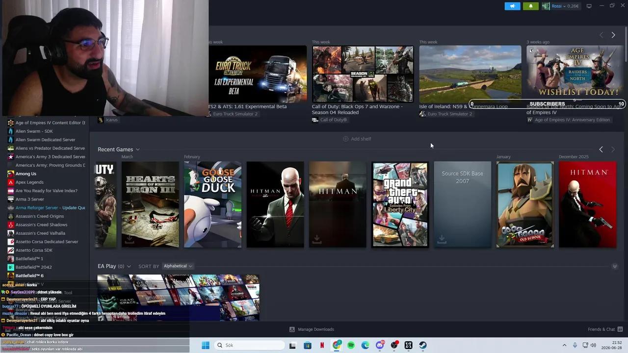This screenshot has width=628, height=353.
Task: Click the Alien Swarm - SDK icon
Action: [11, 131]
